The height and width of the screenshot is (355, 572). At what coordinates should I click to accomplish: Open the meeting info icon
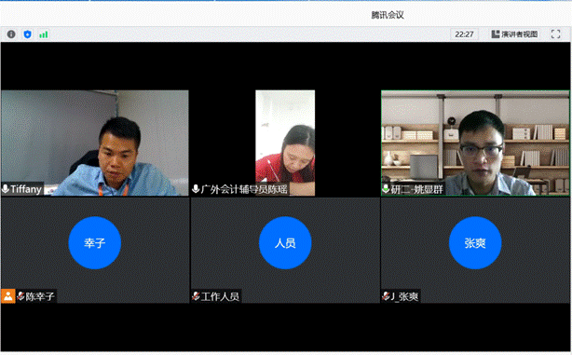pos(11,34)
